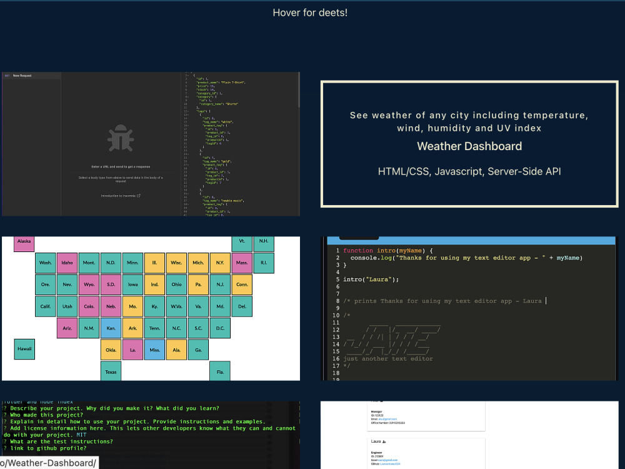Screen dimensions: 625x469
Task: Click the 'Hover for deets!' heading text
Action: pos(310,13)
